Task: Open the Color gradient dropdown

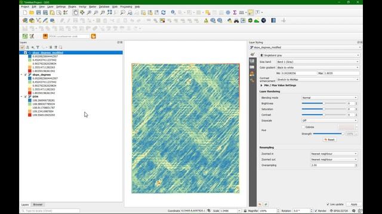Action: coord(318,67)
